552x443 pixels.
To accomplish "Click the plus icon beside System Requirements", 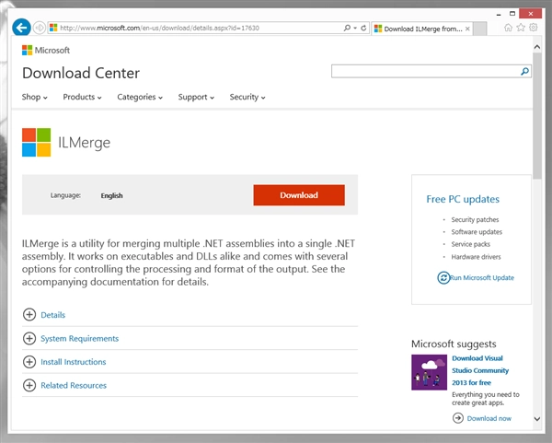I will [x=29, y=338].
